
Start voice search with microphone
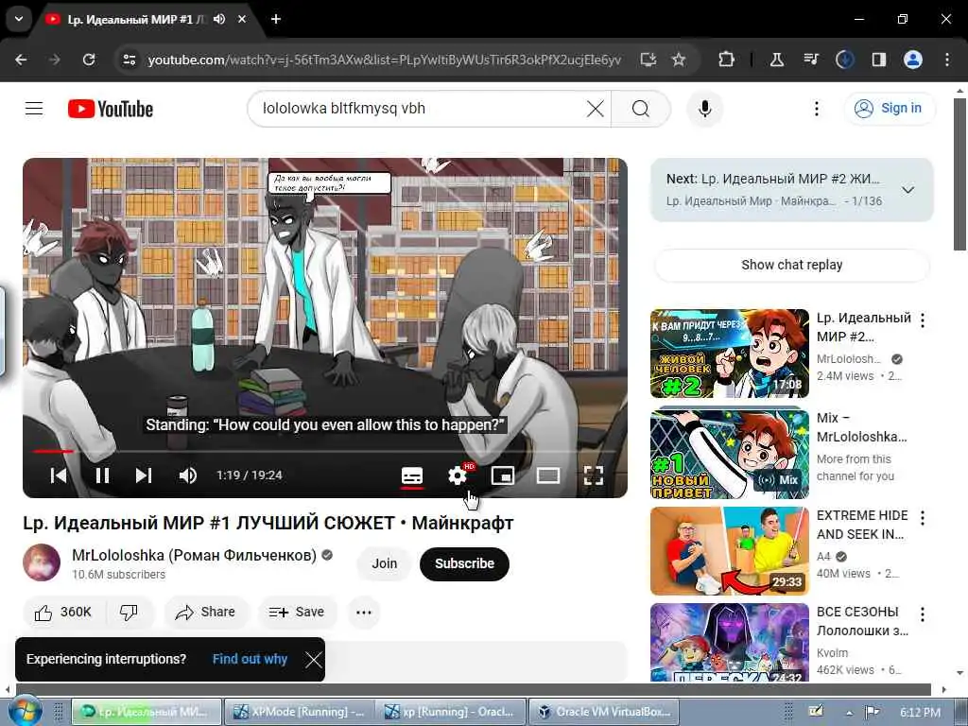704,109
